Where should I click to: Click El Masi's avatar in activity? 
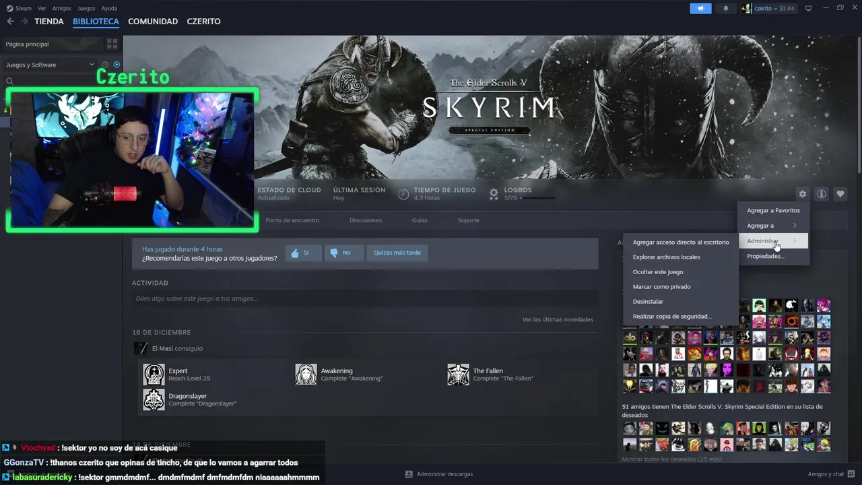pos(140,348)
